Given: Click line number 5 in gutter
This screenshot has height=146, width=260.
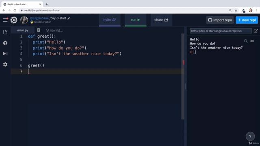Looking at the screenshot, I should tap(21, 60).
